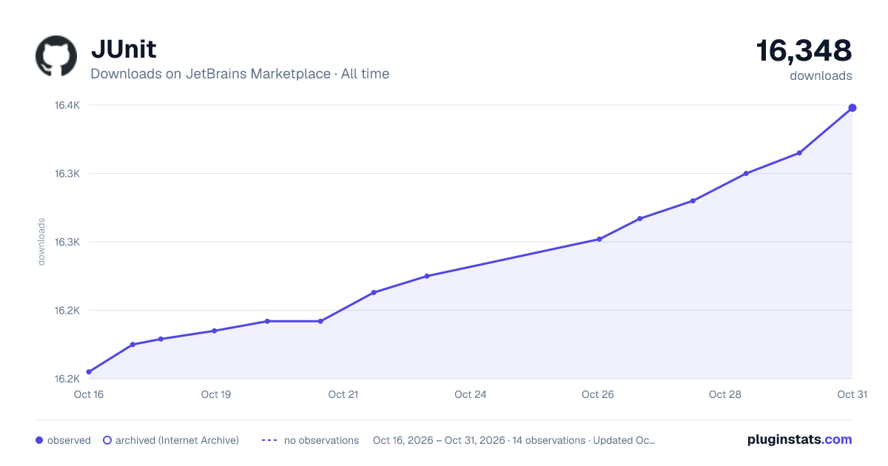Screen dimensions: 888x466
Task: Click the Oct 16 x-axis label
Action: 89,394
